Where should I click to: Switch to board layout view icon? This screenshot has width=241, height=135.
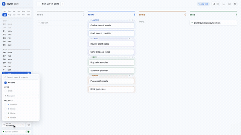214,4
